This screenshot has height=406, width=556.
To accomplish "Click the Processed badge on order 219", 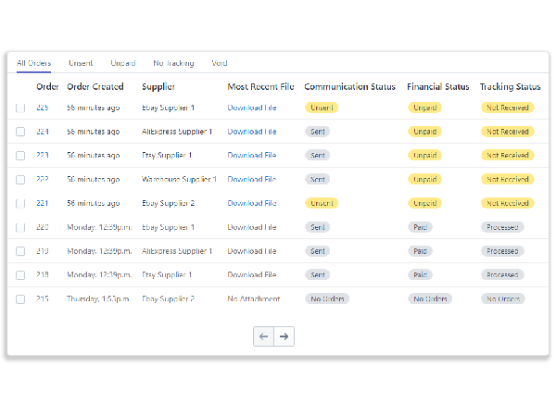I will (502, 251).
